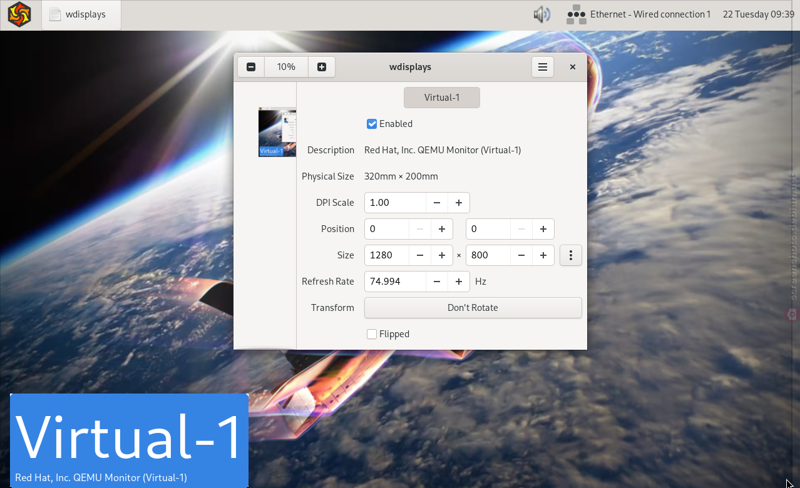Close the wdisplays window
This screenshot has width=800, height=488.
572,67
